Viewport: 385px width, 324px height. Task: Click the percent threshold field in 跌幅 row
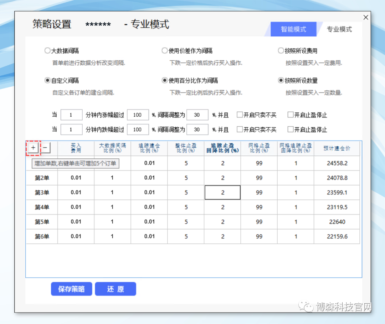138,130
